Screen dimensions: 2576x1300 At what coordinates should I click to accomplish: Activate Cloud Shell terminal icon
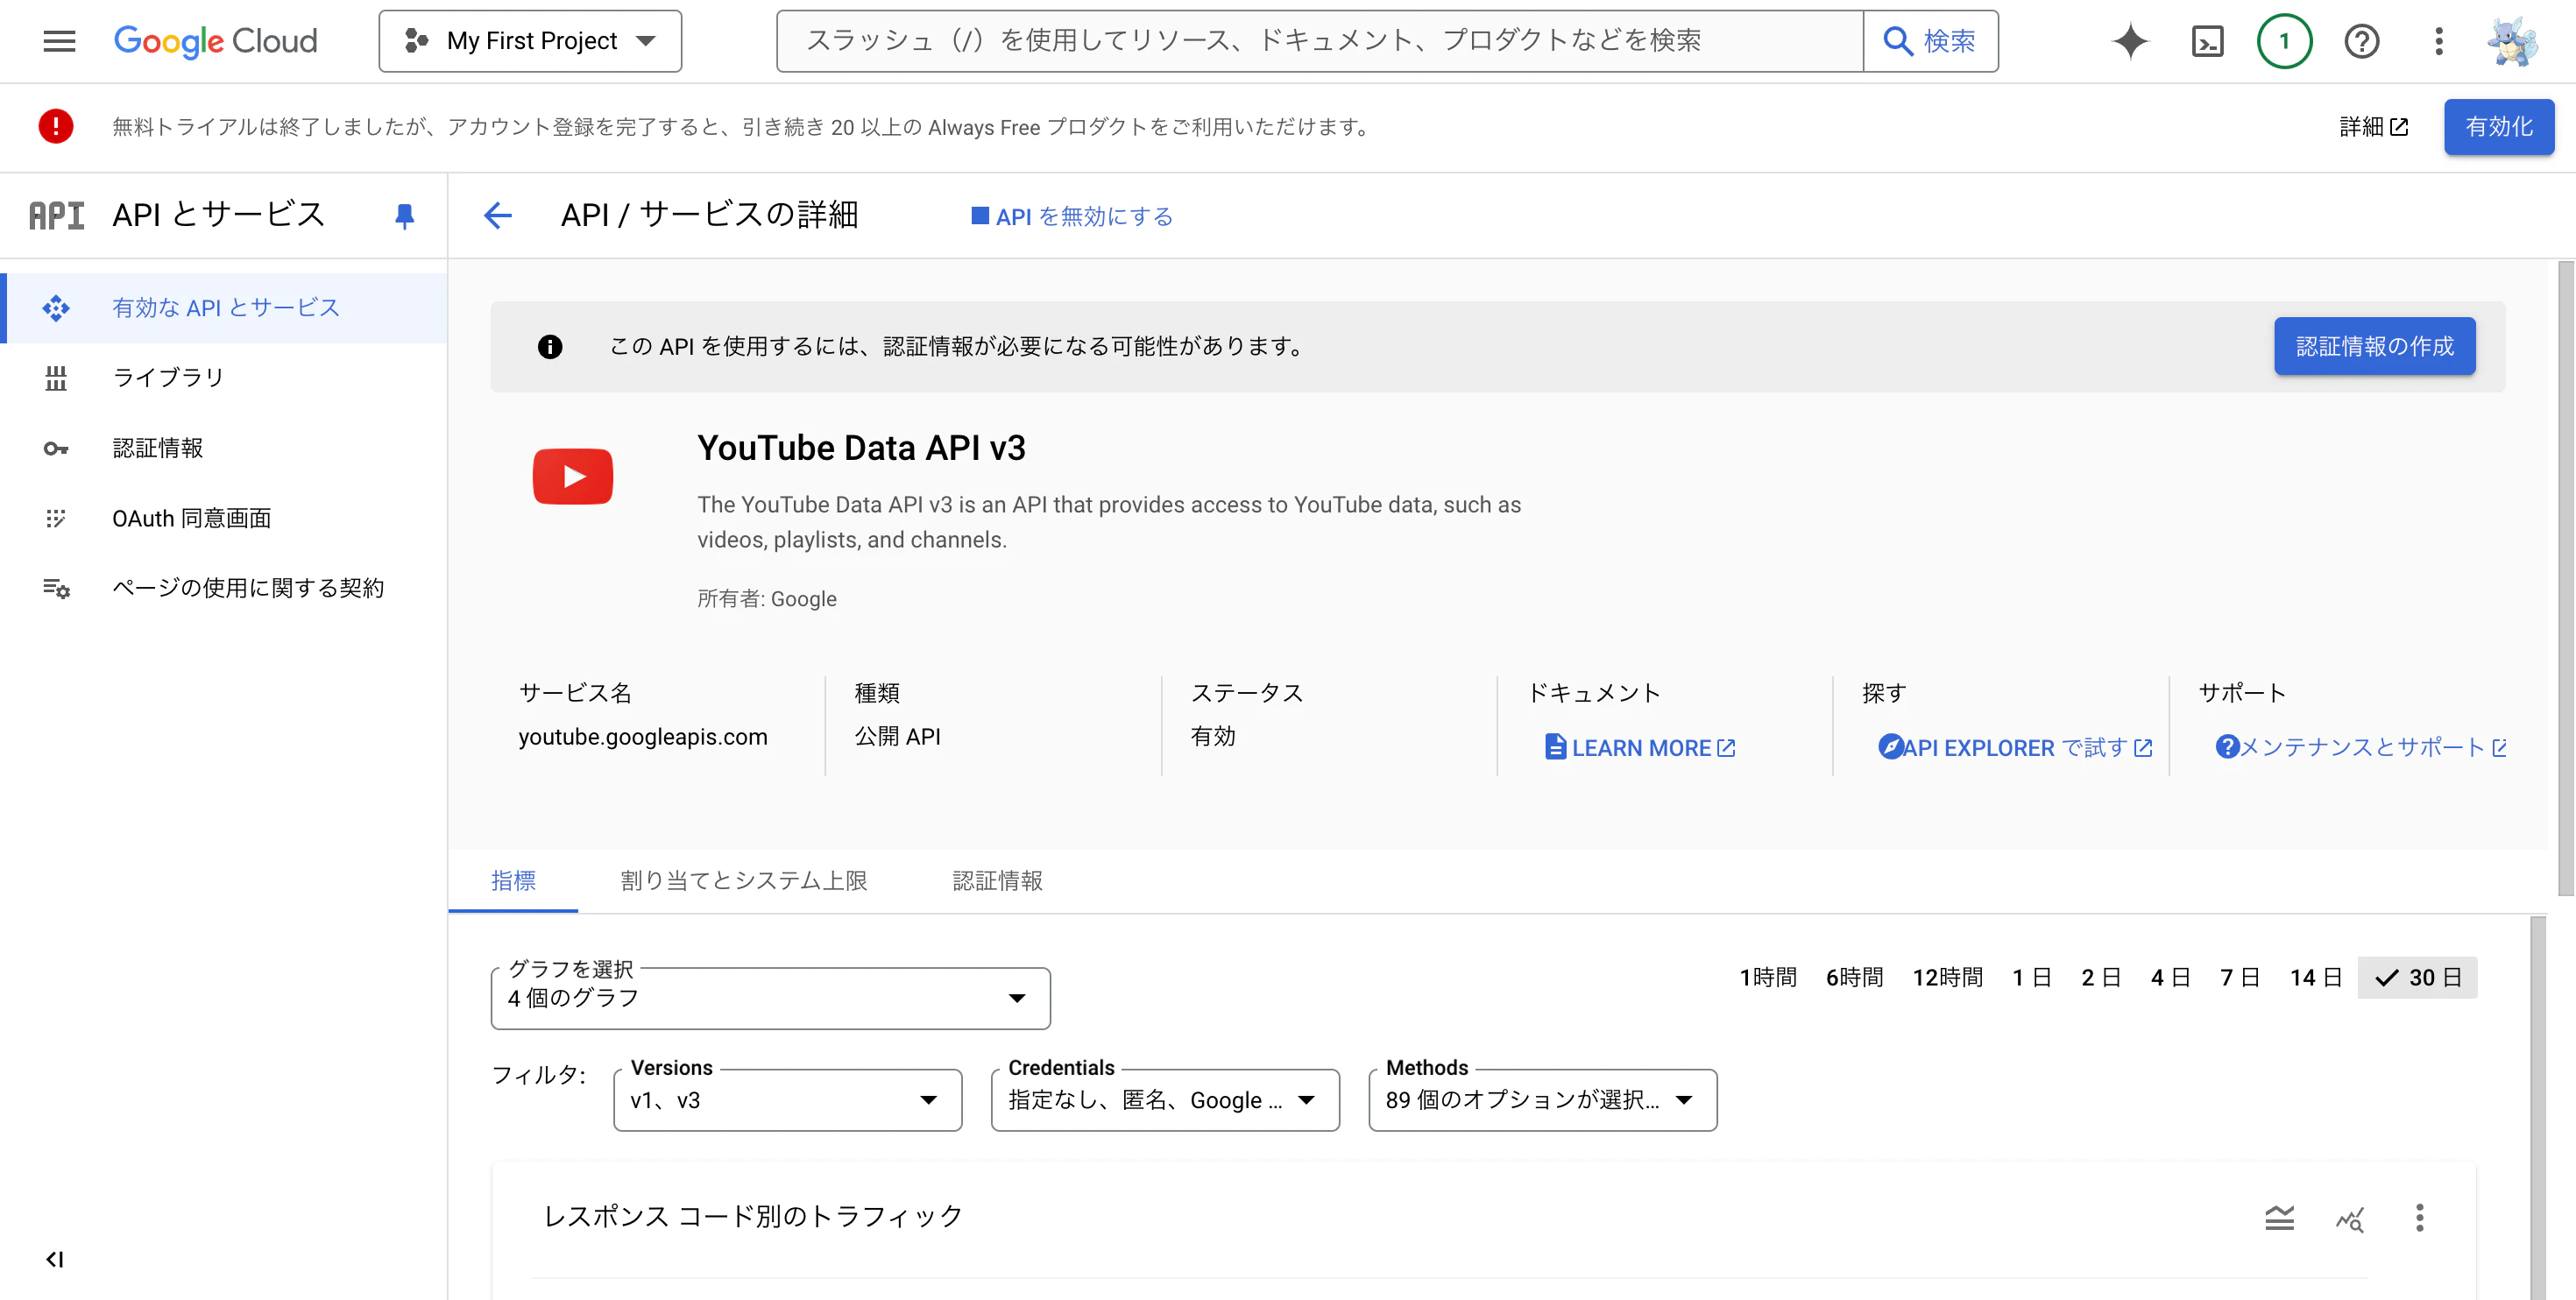click(x=2207, y=41)
